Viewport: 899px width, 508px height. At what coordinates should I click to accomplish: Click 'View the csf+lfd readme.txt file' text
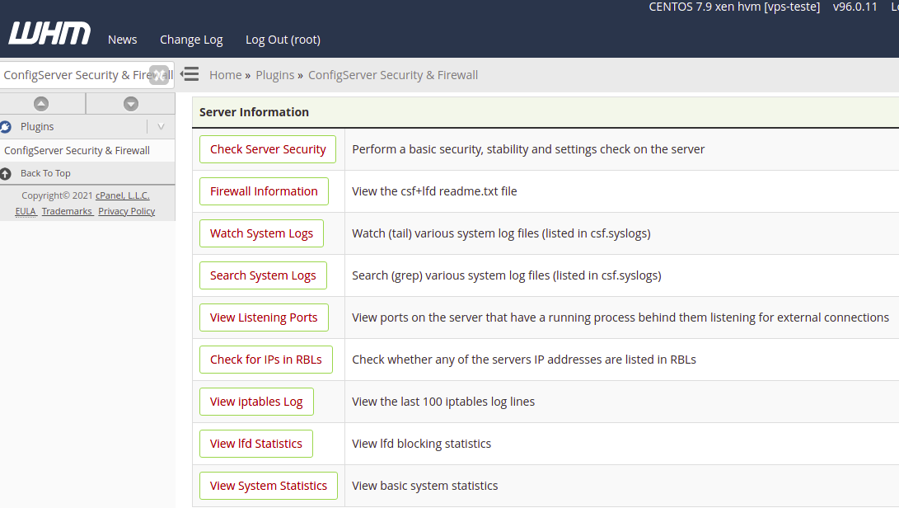pyautogui.click(x=434, y=191)
